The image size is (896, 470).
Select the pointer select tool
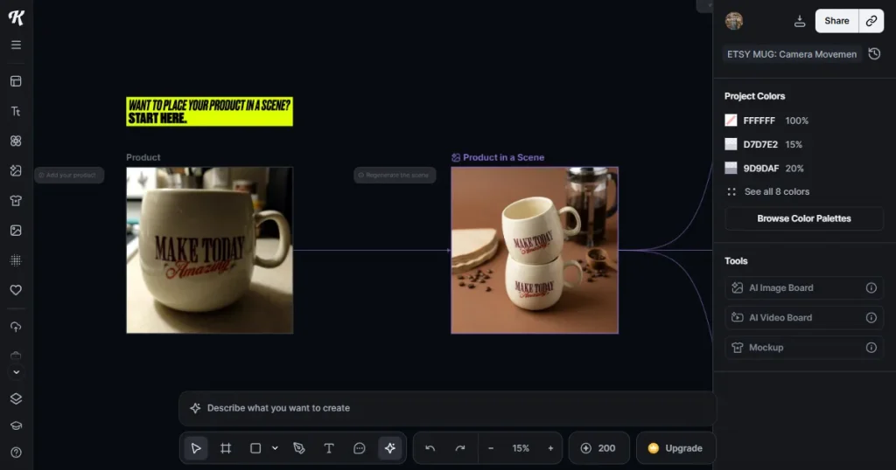tap(196, 448)
